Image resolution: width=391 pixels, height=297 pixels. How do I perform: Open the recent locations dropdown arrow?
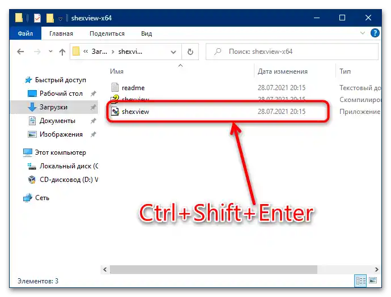(x=50, y=52)
